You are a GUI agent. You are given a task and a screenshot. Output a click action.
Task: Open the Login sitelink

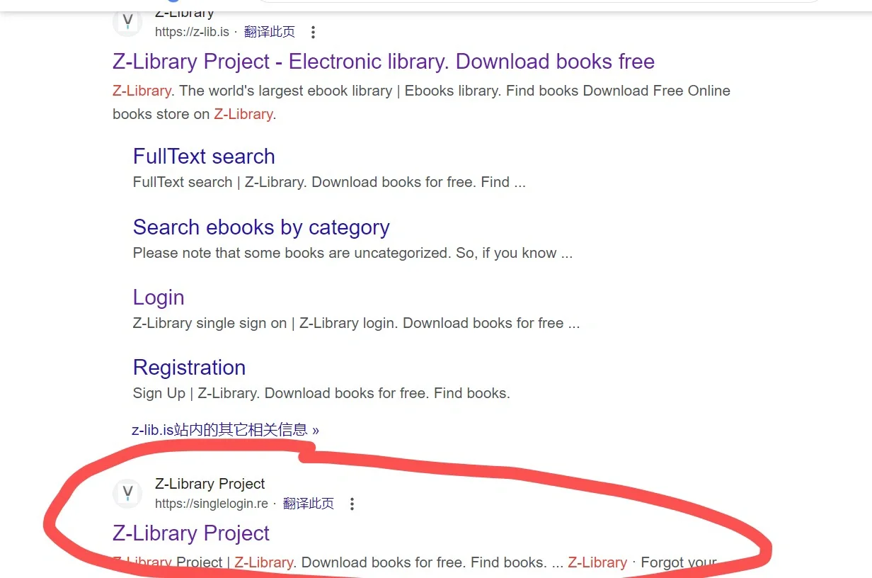coord(159,297)
